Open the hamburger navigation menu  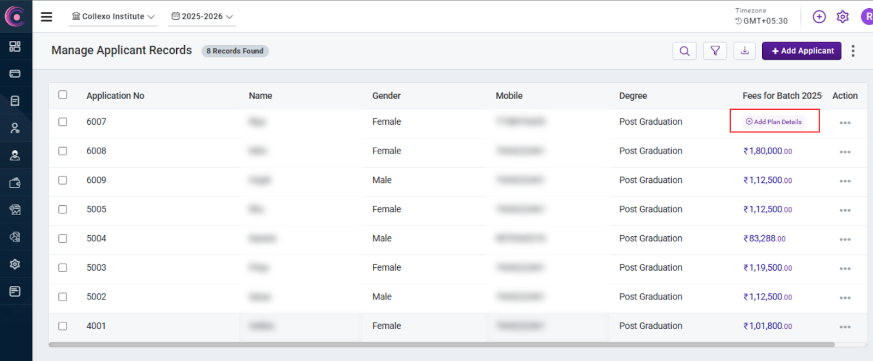pos(46,17)
